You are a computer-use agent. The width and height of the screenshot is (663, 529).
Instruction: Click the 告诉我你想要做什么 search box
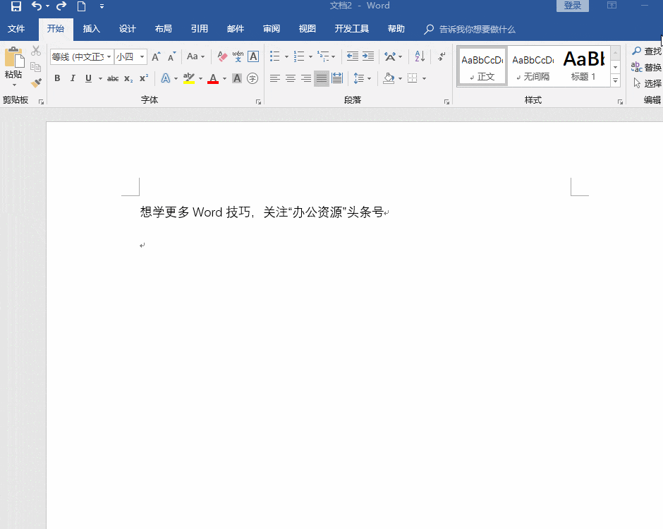coord(477,30)
